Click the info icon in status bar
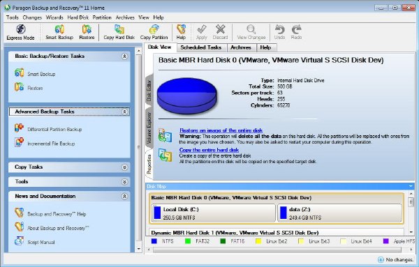This screenshot has height=267, width=419. pos(381,259)
